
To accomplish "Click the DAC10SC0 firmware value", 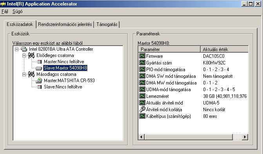I will (214, 56).
